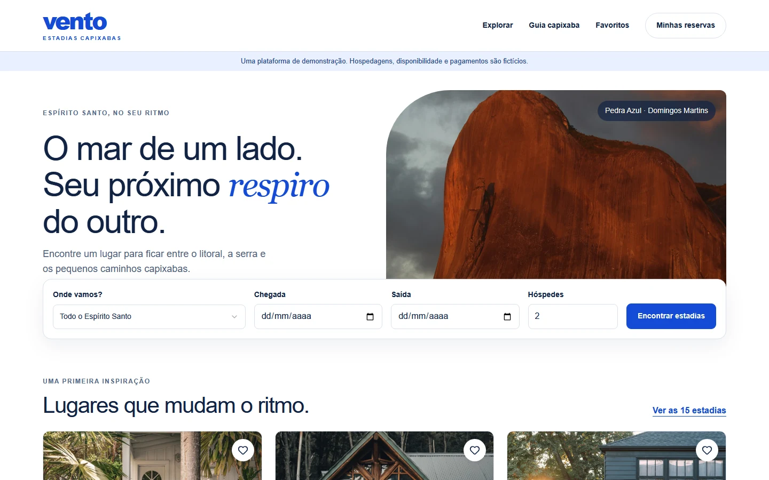
Task: Open the Saída calendar picker icon
Action: tap(507, 317)
